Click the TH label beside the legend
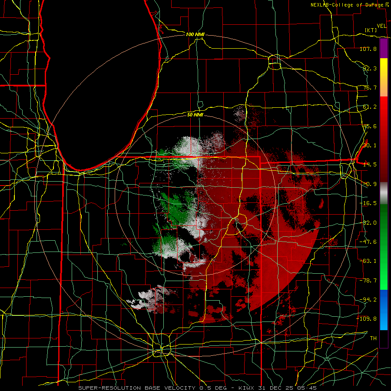This screenshot has height=391, width=391. [373, 338]
